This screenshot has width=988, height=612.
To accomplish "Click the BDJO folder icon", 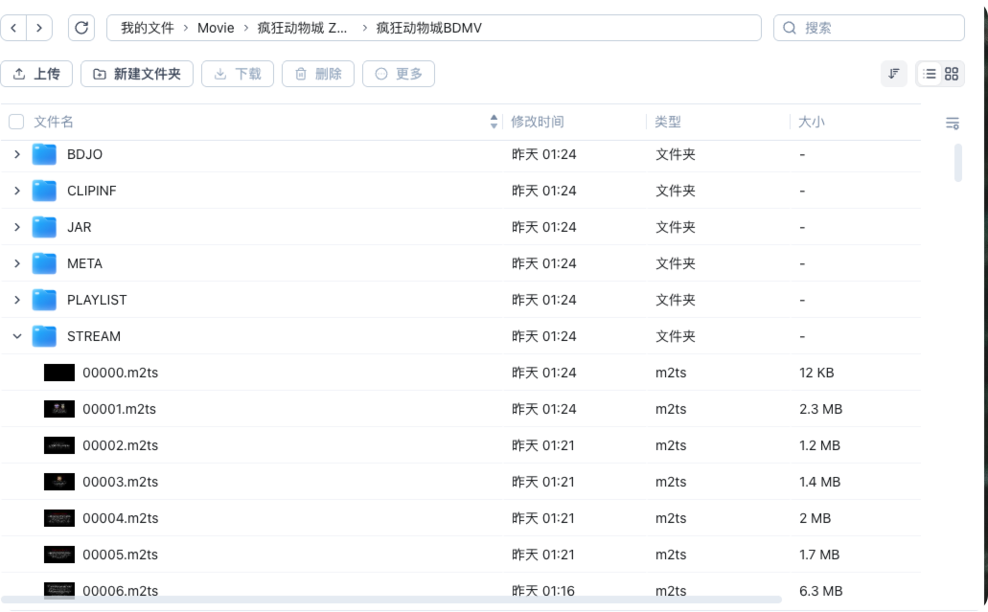I will [44, 154].
